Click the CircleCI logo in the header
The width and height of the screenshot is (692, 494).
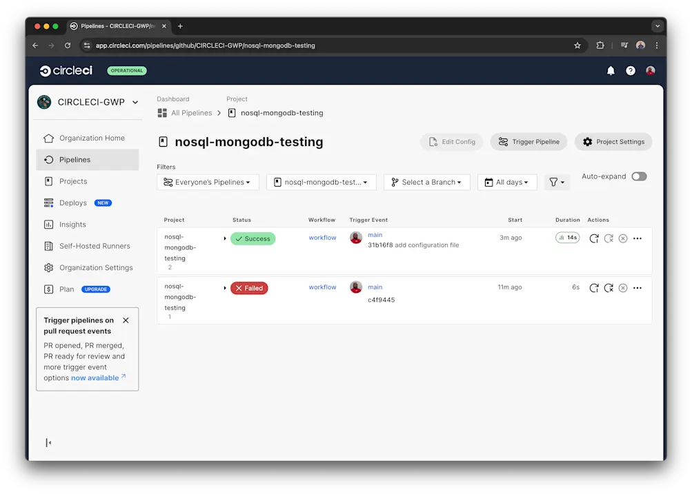click(x=66, y=70)
